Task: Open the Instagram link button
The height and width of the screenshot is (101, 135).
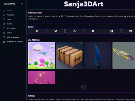Action: pyautogui.click(x=93, y=31)
